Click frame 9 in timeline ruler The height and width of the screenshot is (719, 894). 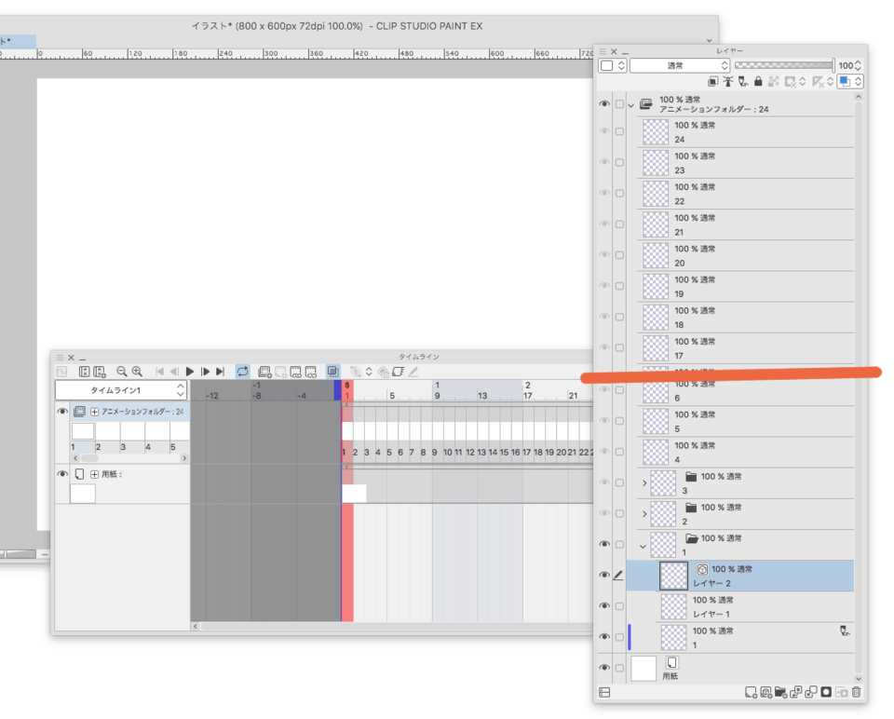438,396
